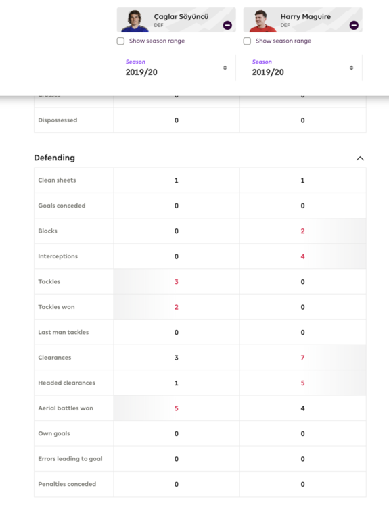Collapse the Defending section

click(360, 158)
